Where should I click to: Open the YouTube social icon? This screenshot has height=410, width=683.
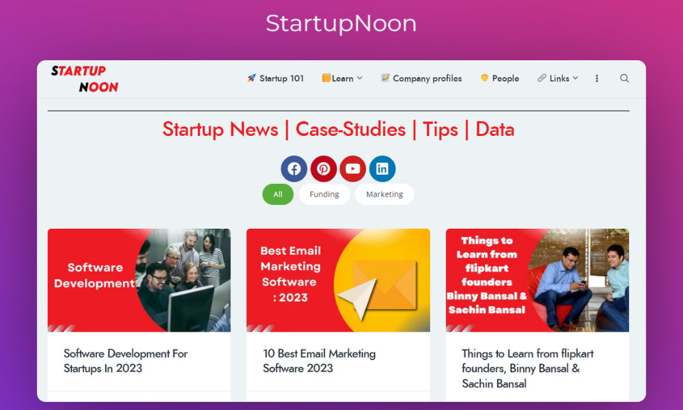pos(353,169)
